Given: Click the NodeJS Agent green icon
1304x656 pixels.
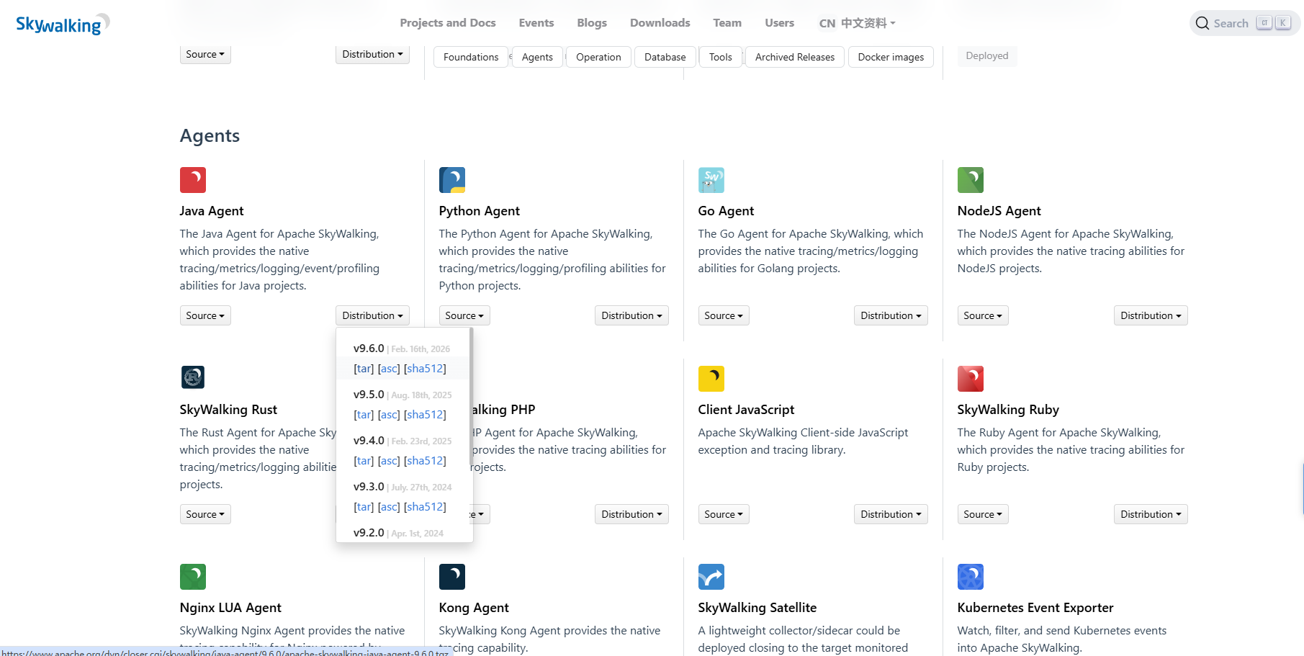Looking at the screenshot, I should (971, 180).
